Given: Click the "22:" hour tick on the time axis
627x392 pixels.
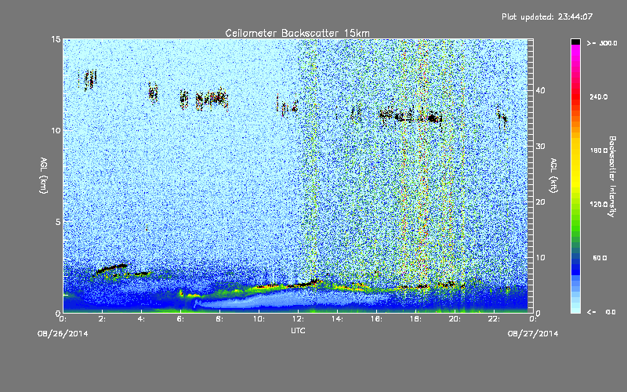Looking at the screenshot, I should (x=494, y=319).
